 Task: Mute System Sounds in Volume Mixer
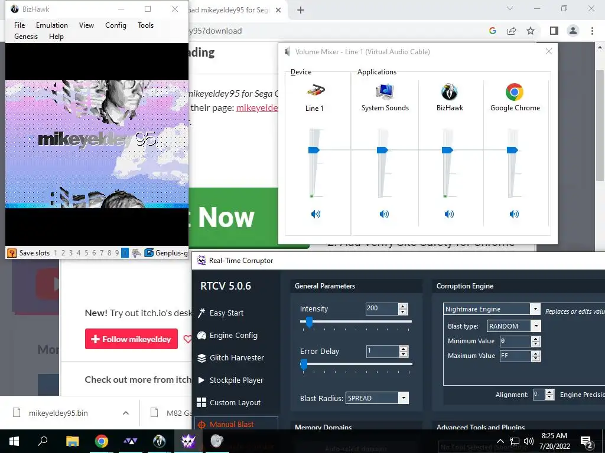pyautogui.click(x=384, y=214)
